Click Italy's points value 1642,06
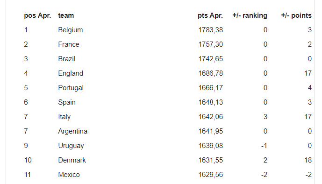 [210, 117]
